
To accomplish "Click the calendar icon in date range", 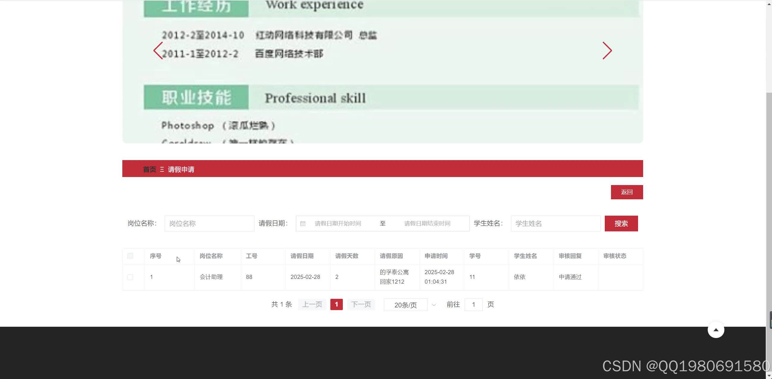I will pos(303,223).
